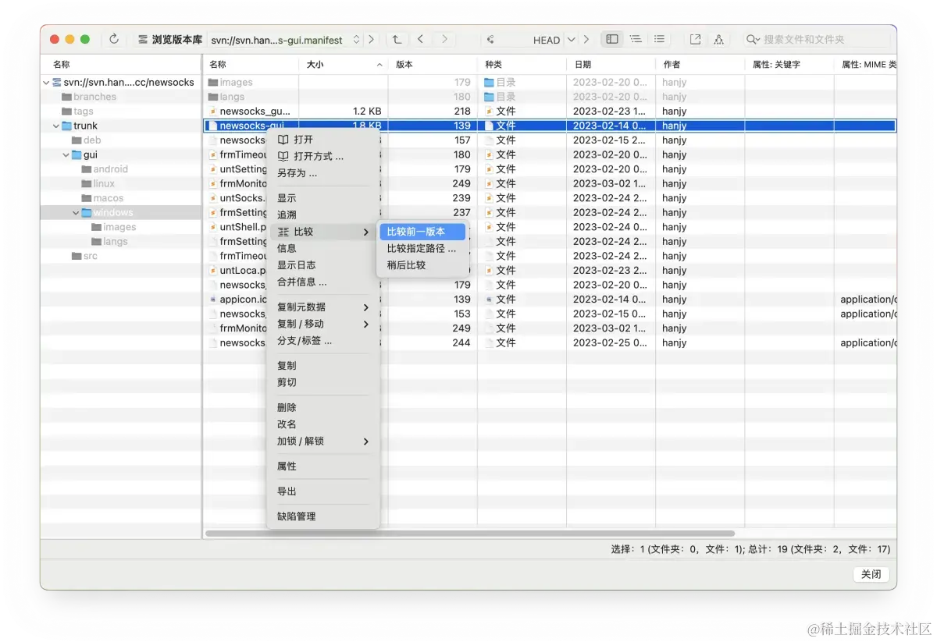Sort by the 种类 column header

[522, 65]
